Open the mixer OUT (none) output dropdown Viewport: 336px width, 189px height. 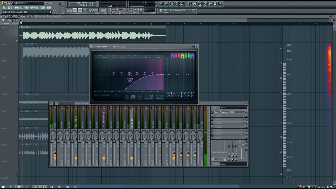coord(234,164)
